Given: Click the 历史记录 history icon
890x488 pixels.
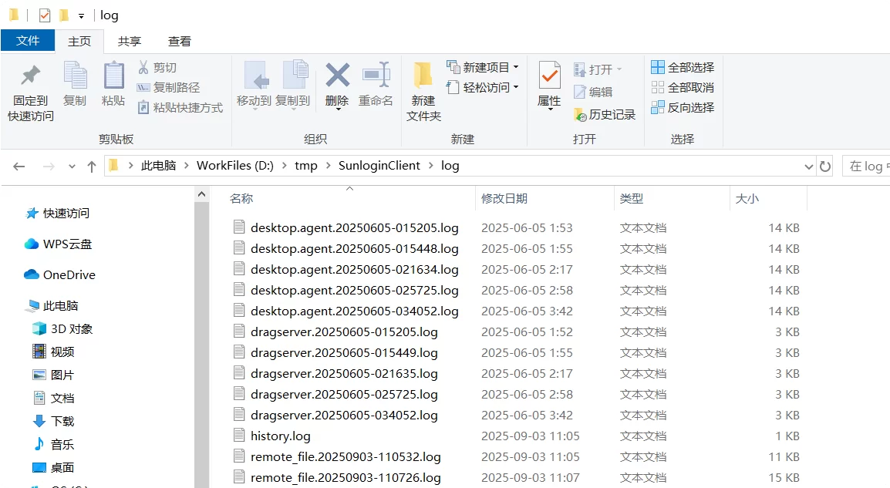Looking at the screenshot, I should 581,115.
